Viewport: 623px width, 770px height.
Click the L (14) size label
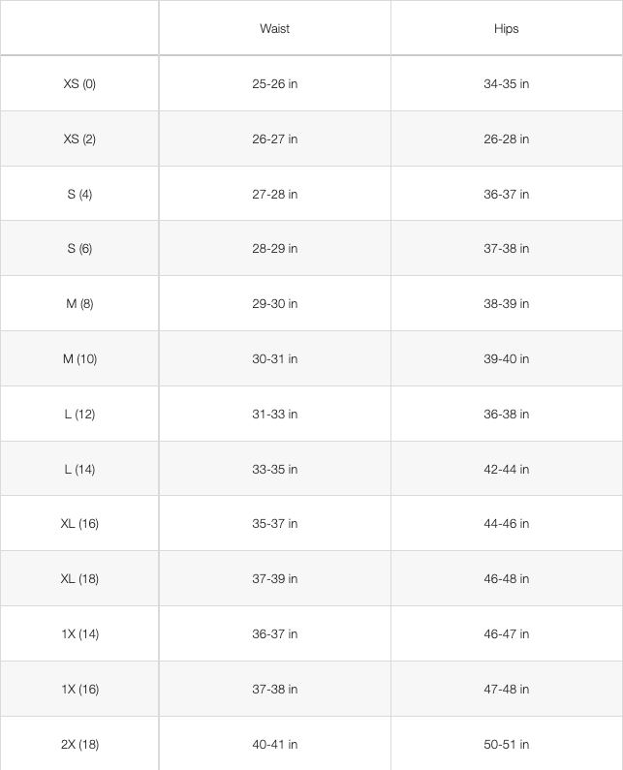79,470
